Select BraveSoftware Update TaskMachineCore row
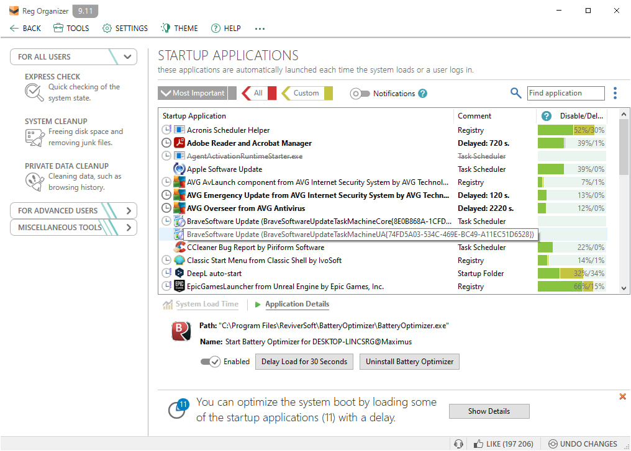Screen dimensions: 631x451 click(383, 221)
